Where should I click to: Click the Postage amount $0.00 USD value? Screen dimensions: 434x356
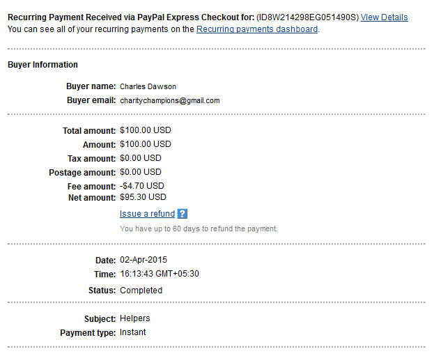(141, 172)
